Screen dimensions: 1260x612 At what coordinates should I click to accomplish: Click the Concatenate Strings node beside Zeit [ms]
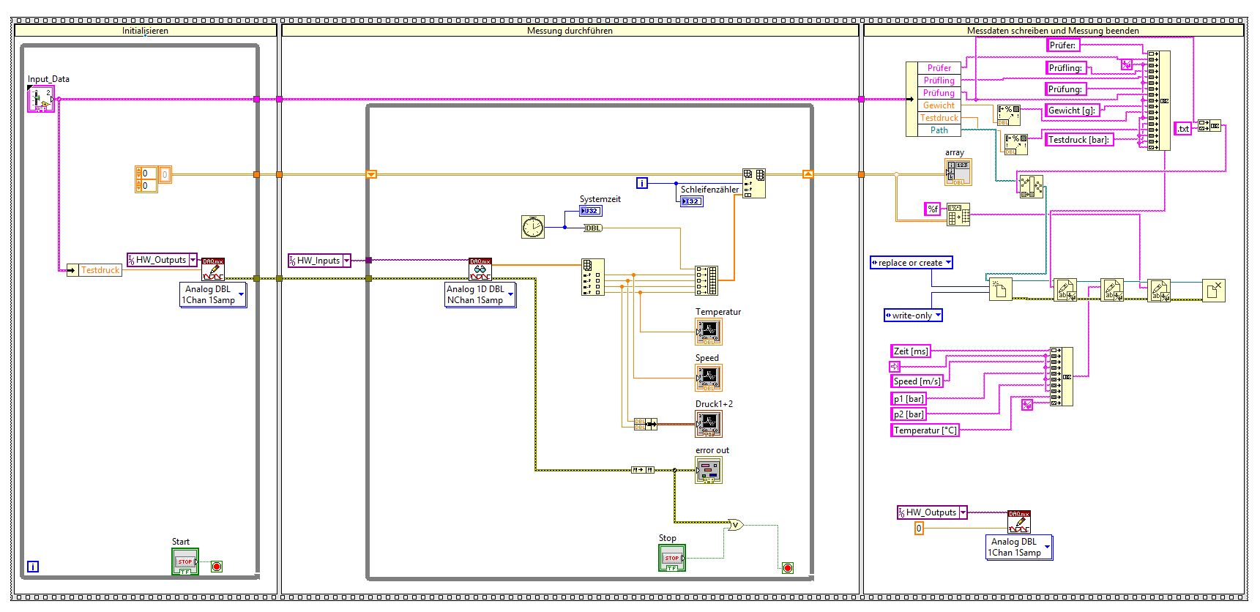[x=1061, y=376]
